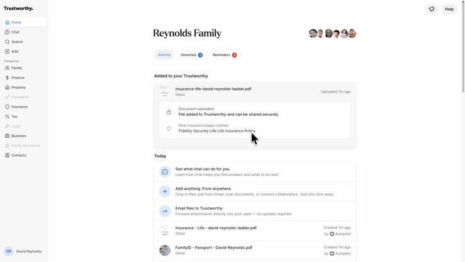Viewport: 465px width, 262px height.
Task: Click the family member avatars group
Action: point(332,33)
